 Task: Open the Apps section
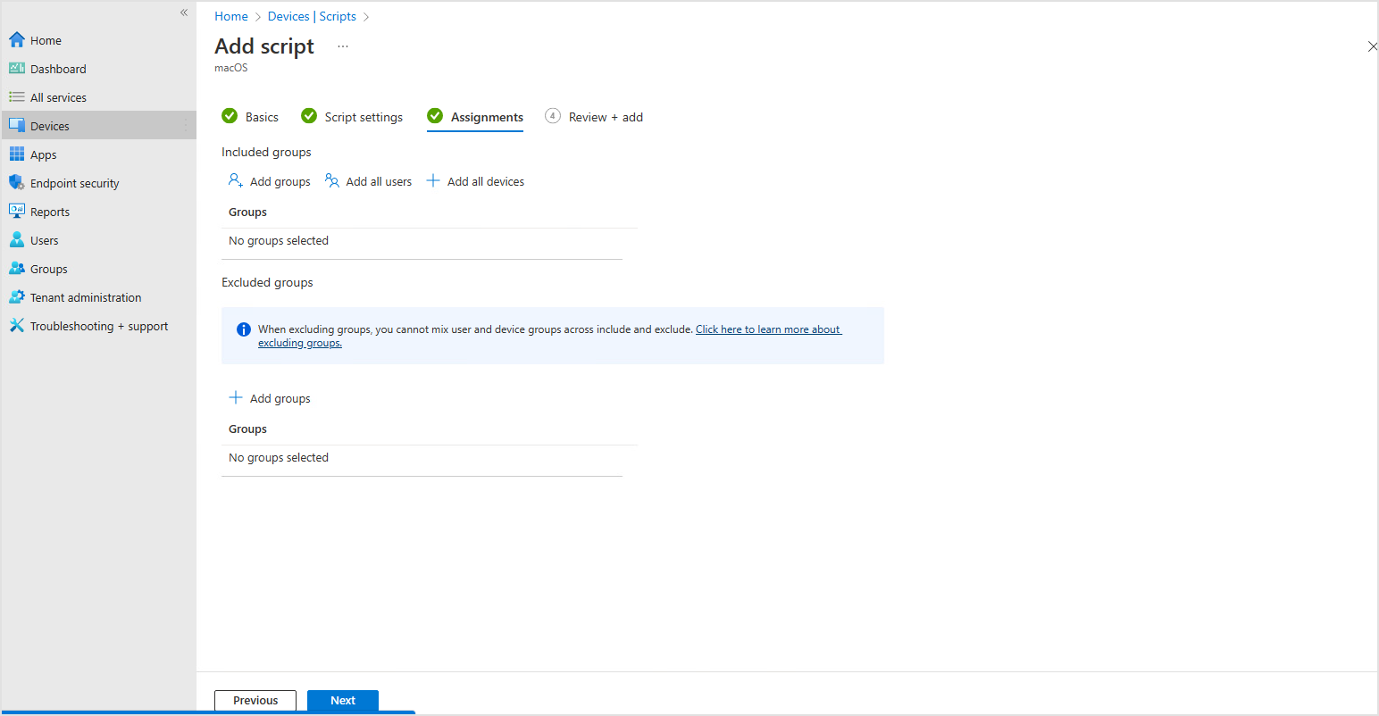pos(43,154)
